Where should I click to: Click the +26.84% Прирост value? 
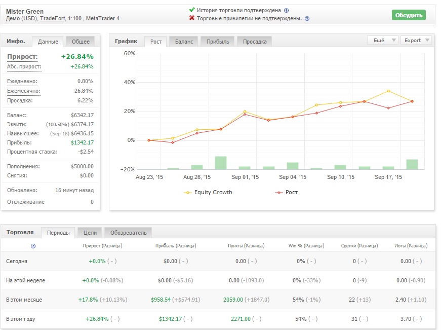pyautogui.click(x=77, y=57)
